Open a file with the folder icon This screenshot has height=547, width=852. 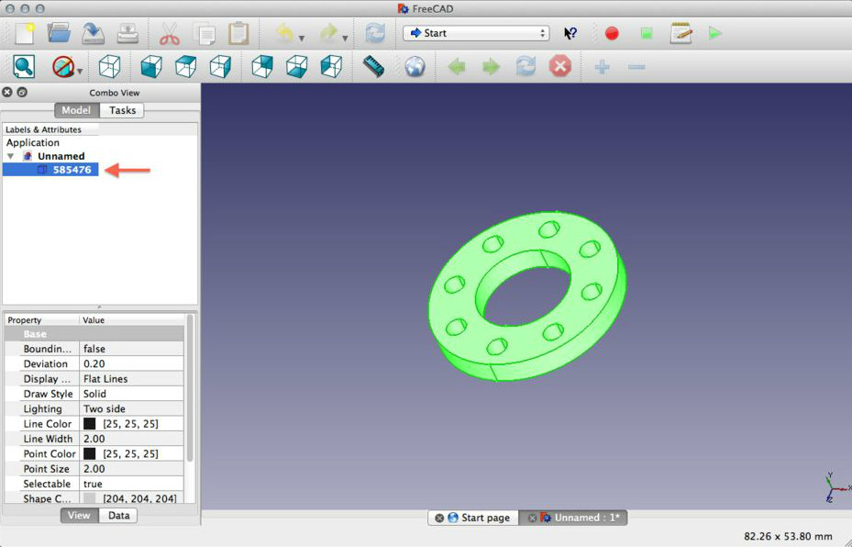(59, 33)
